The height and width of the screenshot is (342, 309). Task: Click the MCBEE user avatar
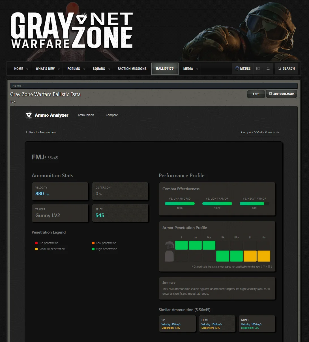pos(237,69)
